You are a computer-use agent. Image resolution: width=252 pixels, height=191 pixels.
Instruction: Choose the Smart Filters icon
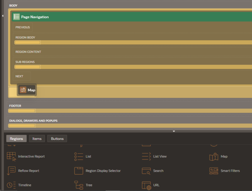(x=214, y=171)
